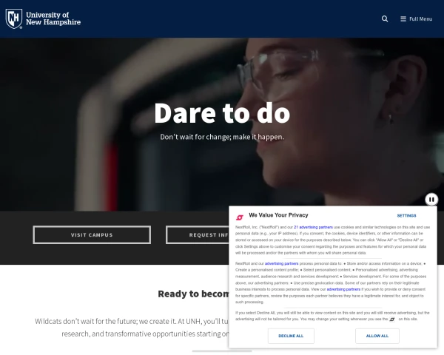The width and height of the screenshot is (444, 355).
Task: Click the NextRoll logo in privacy dialog
Action: click(x=240, y=217)
